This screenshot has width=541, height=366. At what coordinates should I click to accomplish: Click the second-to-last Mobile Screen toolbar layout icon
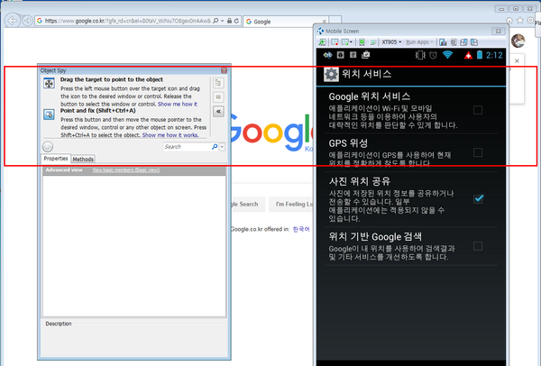click(463, 42)
